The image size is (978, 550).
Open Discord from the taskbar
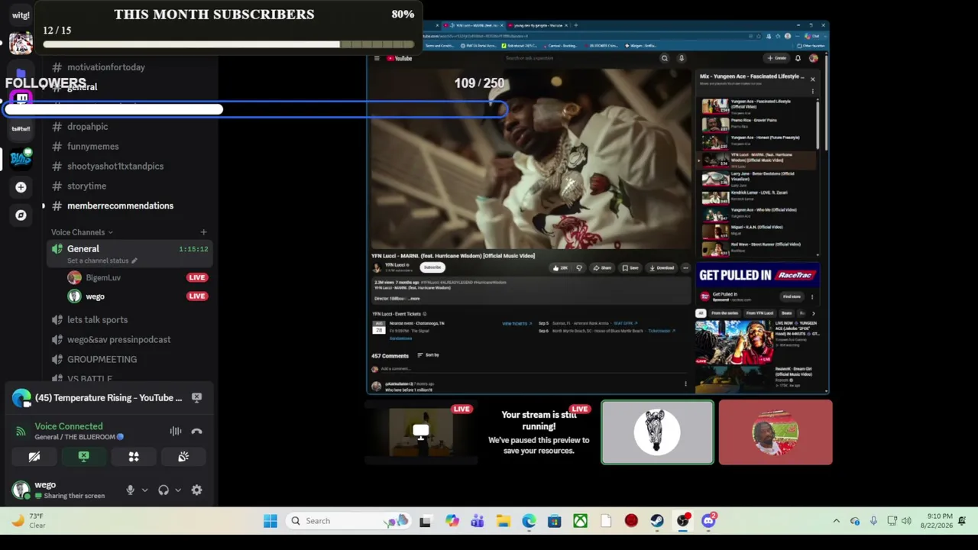(x=708, y=521)
